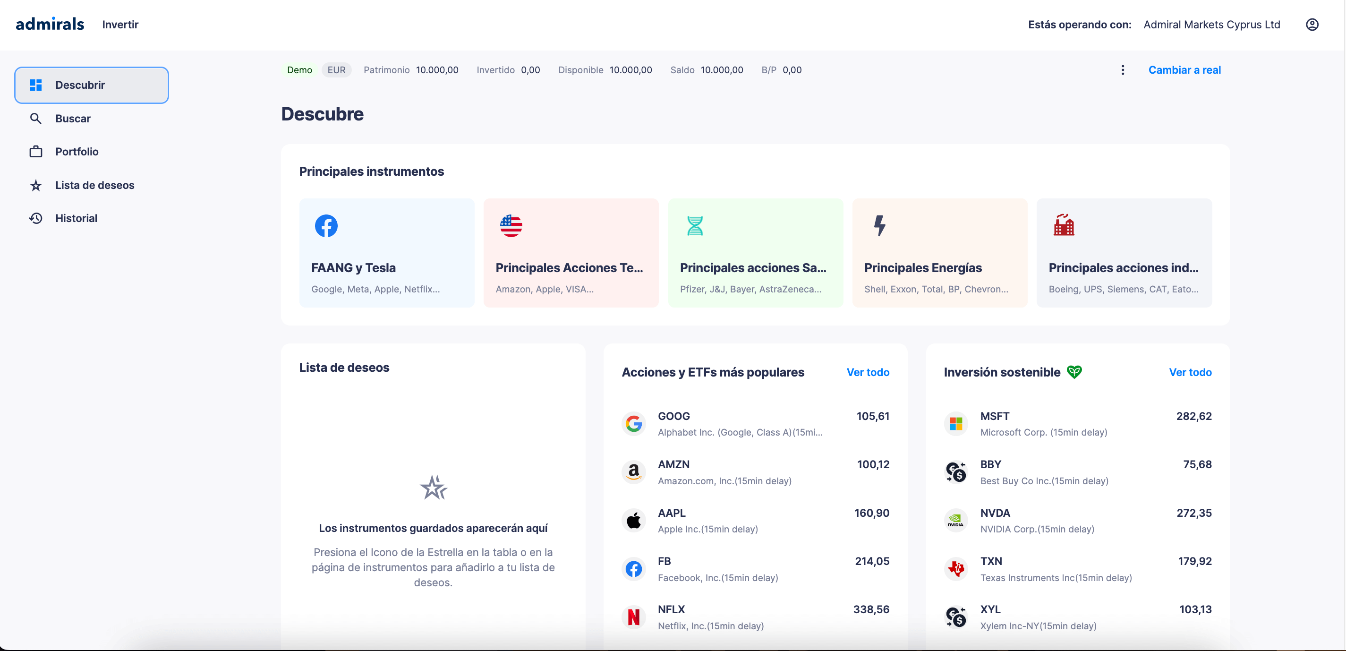This screenshot has height=651, width=1346.
Task: Click the NVIDIA logo next to NVDA
Action: 956,521
